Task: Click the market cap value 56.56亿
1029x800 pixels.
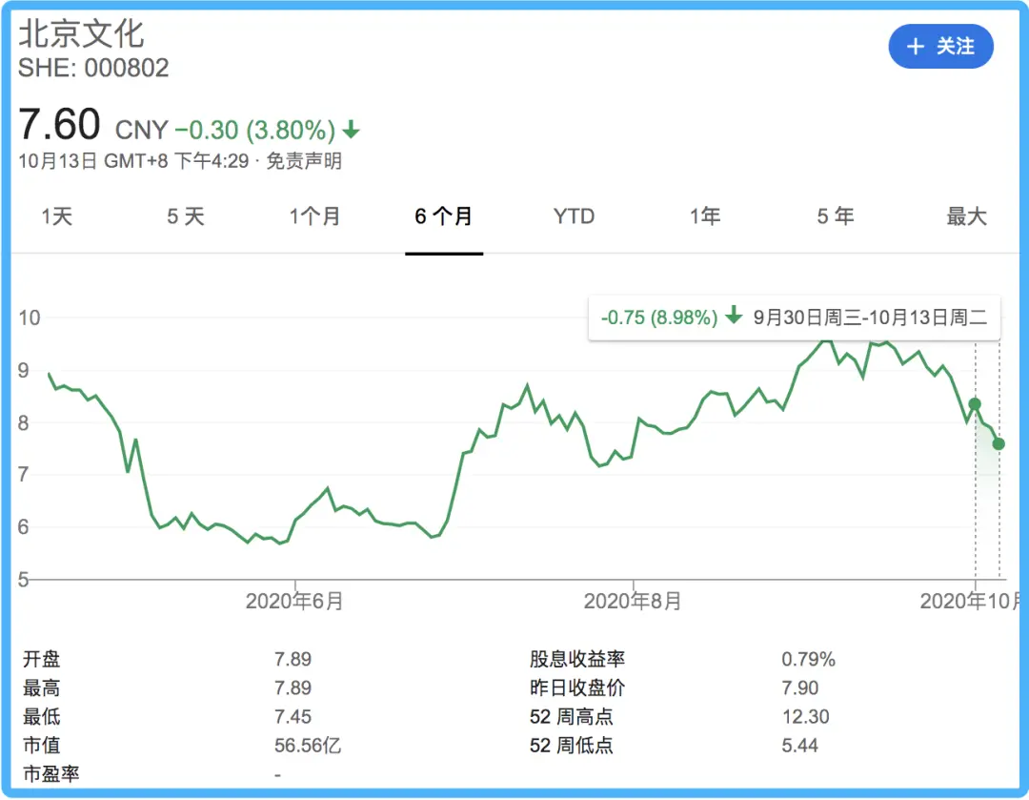Action: coord(308,746)
